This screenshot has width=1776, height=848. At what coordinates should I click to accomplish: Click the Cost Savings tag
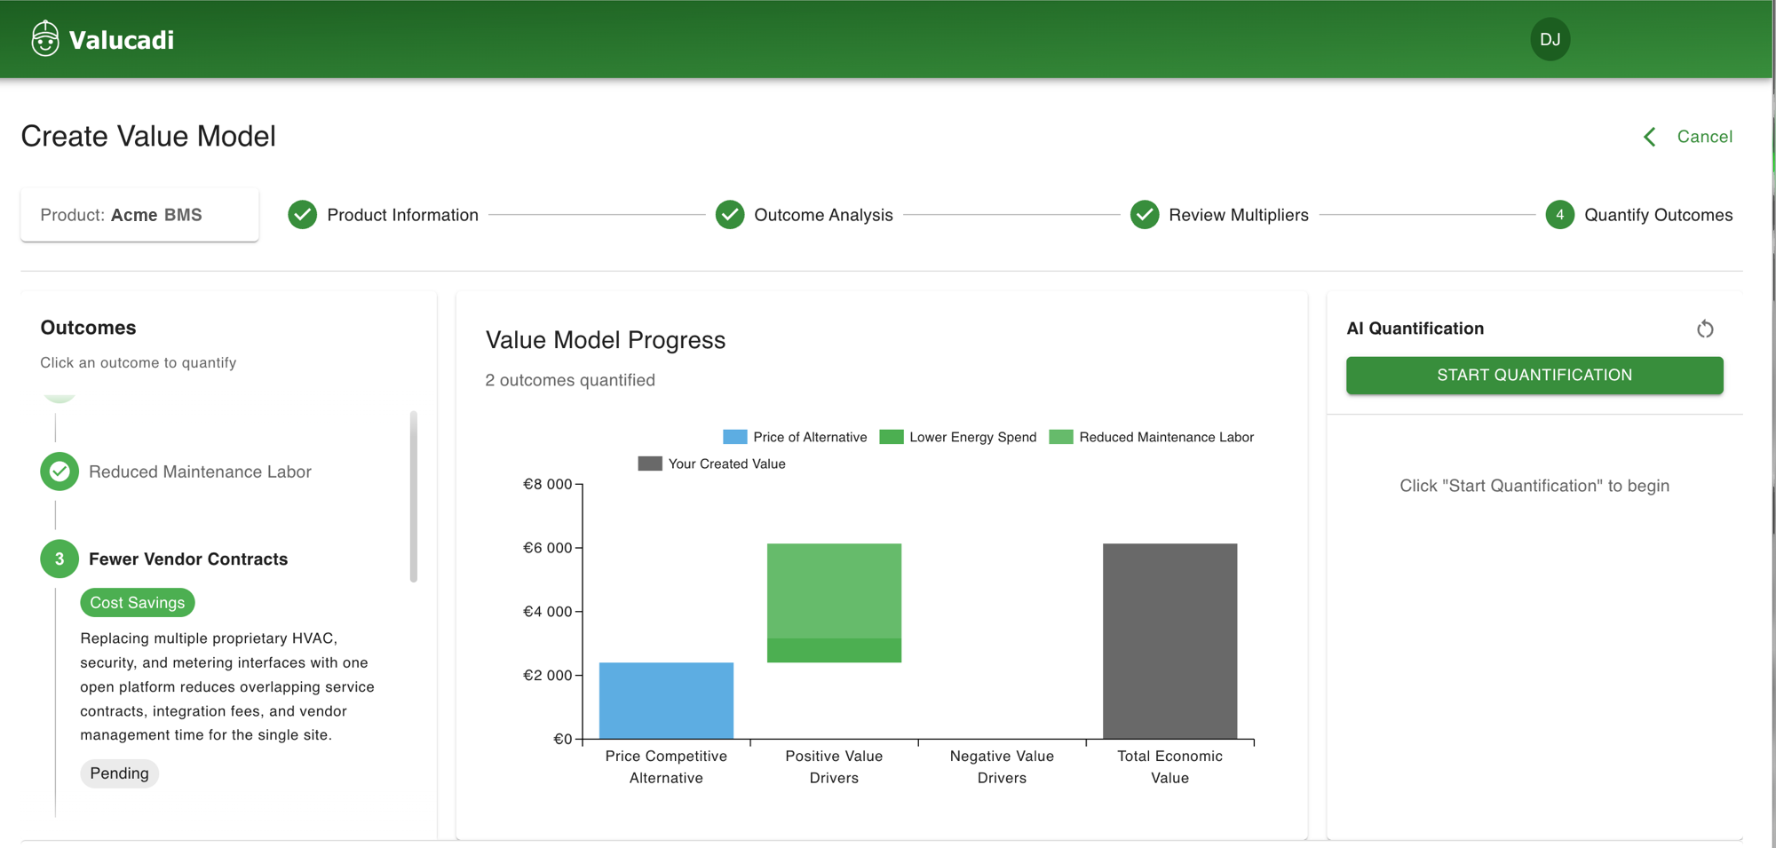138,603
